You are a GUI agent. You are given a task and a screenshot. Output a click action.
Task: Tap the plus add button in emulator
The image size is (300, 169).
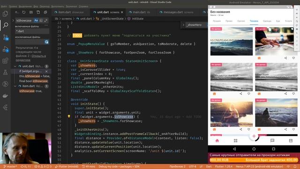click(x=254, y=136)
